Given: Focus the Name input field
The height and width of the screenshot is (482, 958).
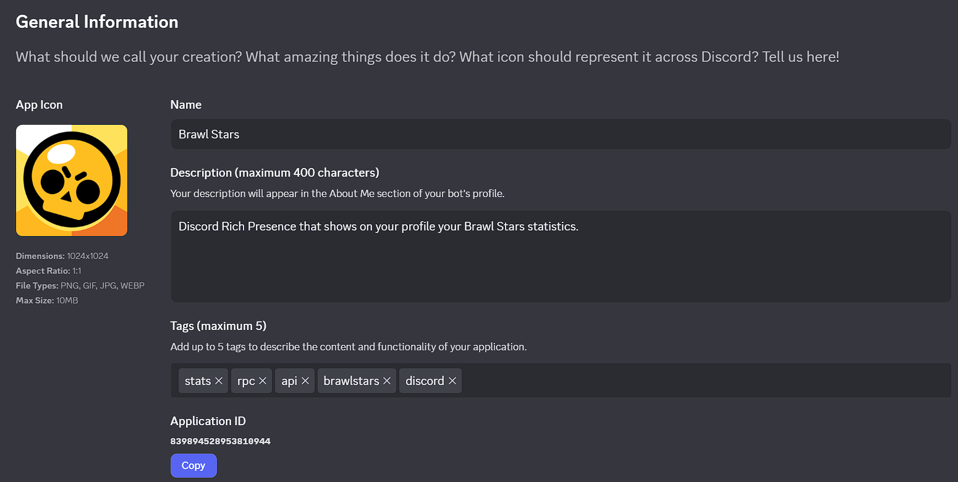Looking at the screenshot, I should pos(560,134).
